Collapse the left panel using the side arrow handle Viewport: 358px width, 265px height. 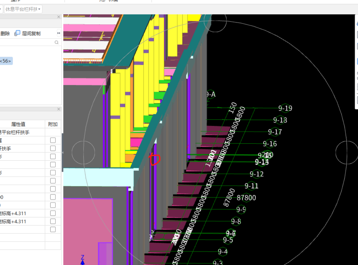(x=63, y=152)
